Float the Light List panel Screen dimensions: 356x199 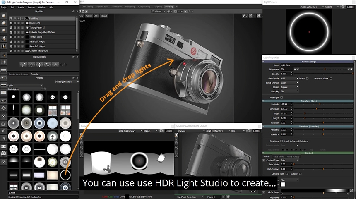coord(73,11)
